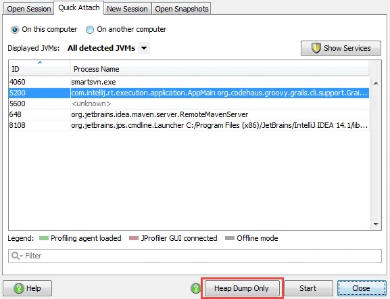Select the On another computer radio button
The image size is (390, 299).
coord(90,30)
